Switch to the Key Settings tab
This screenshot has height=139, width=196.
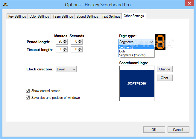[x=17, y=16]
